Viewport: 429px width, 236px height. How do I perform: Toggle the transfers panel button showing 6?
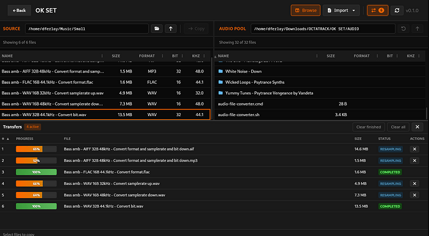[377, 11]
